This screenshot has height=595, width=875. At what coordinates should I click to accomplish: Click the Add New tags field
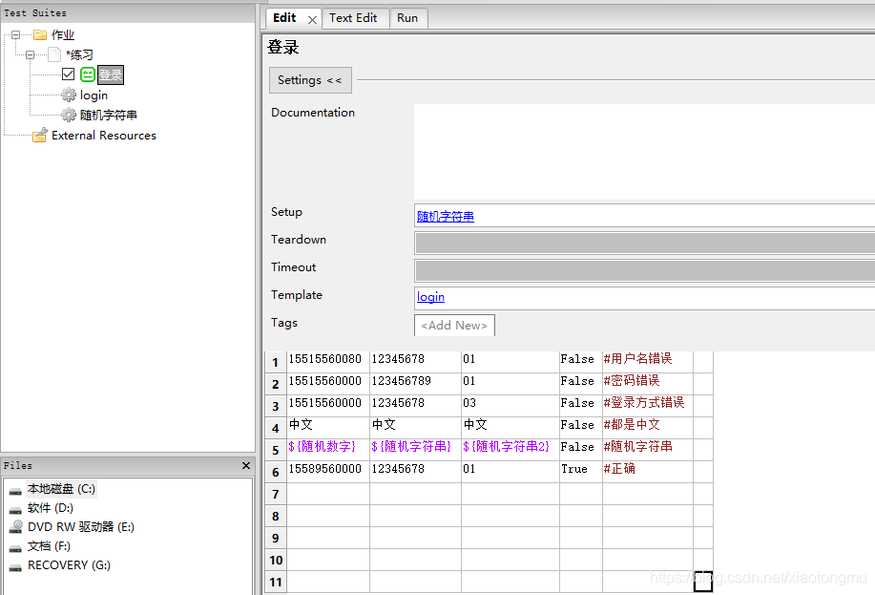click(x=454, y=325)
